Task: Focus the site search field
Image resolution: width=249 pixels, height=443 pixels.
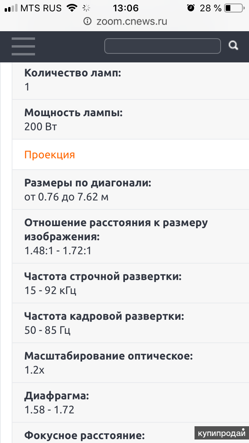Action: coord(162,46)
